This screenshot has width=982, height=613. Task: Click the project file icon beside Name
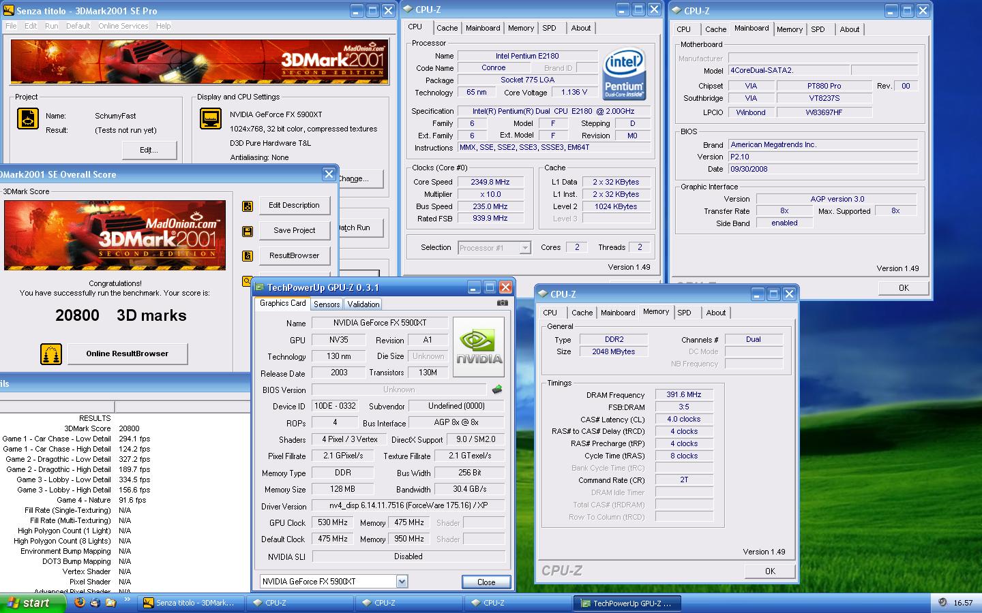click(x=28, y=119)
